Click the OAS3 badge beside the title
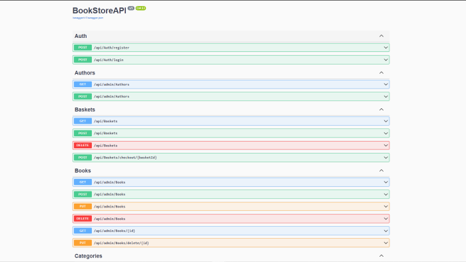Screen dimensions: 466x262 (x=140, y=8)
